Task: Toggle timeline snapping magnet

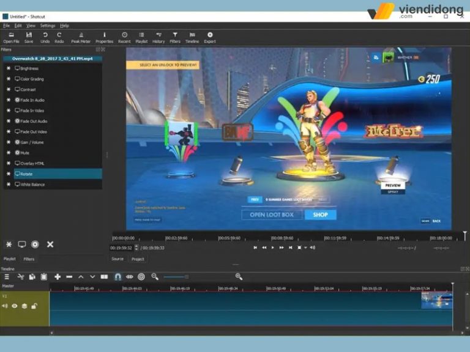Action: [x=117, y=277]
